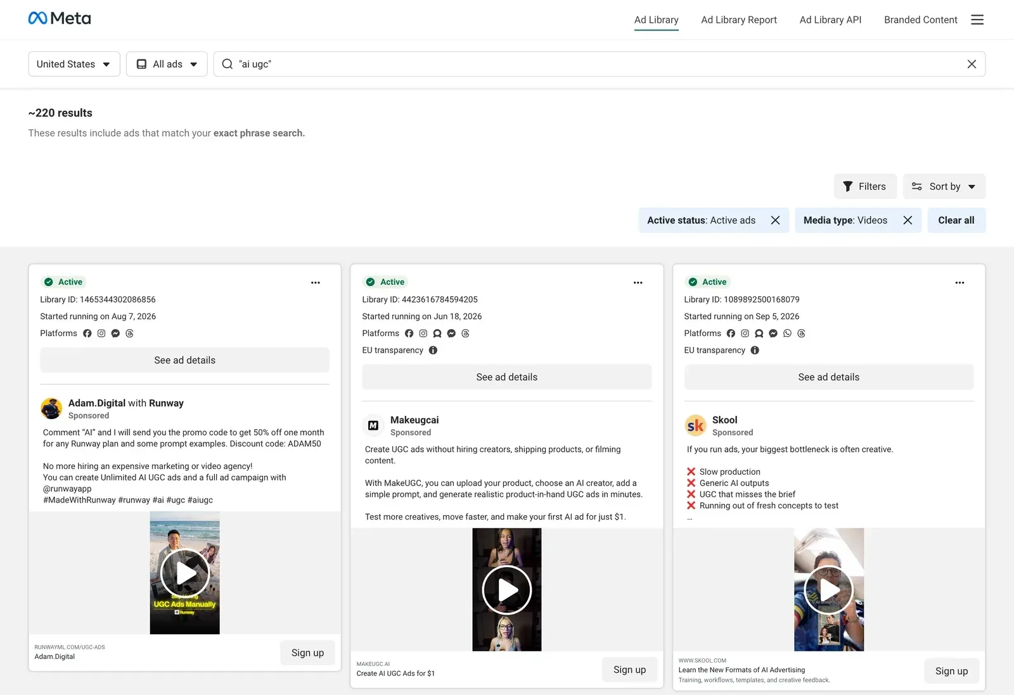
Task: Play the Adam.Digital Runway video
Action: [x=185, y=573]
